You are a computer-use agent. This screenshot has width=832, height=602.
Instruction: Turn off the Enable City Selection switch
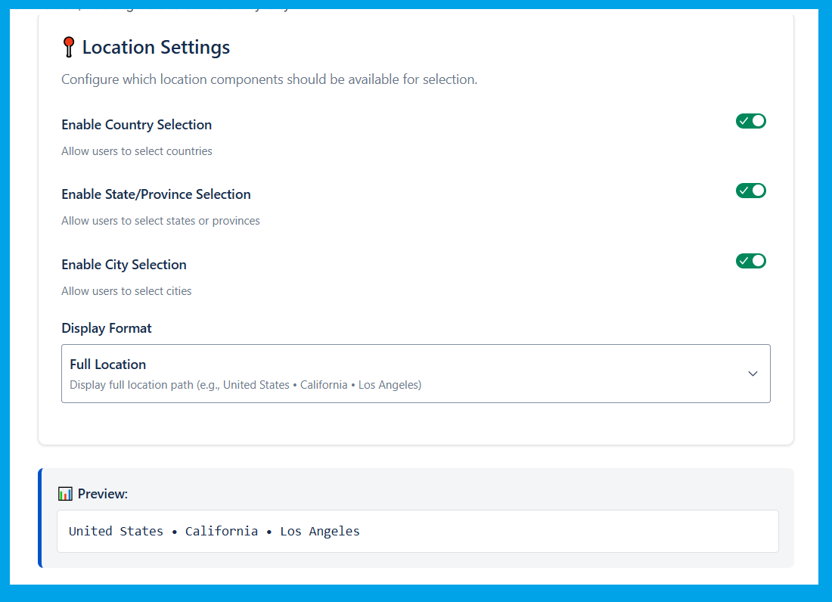tap(750, 261)
